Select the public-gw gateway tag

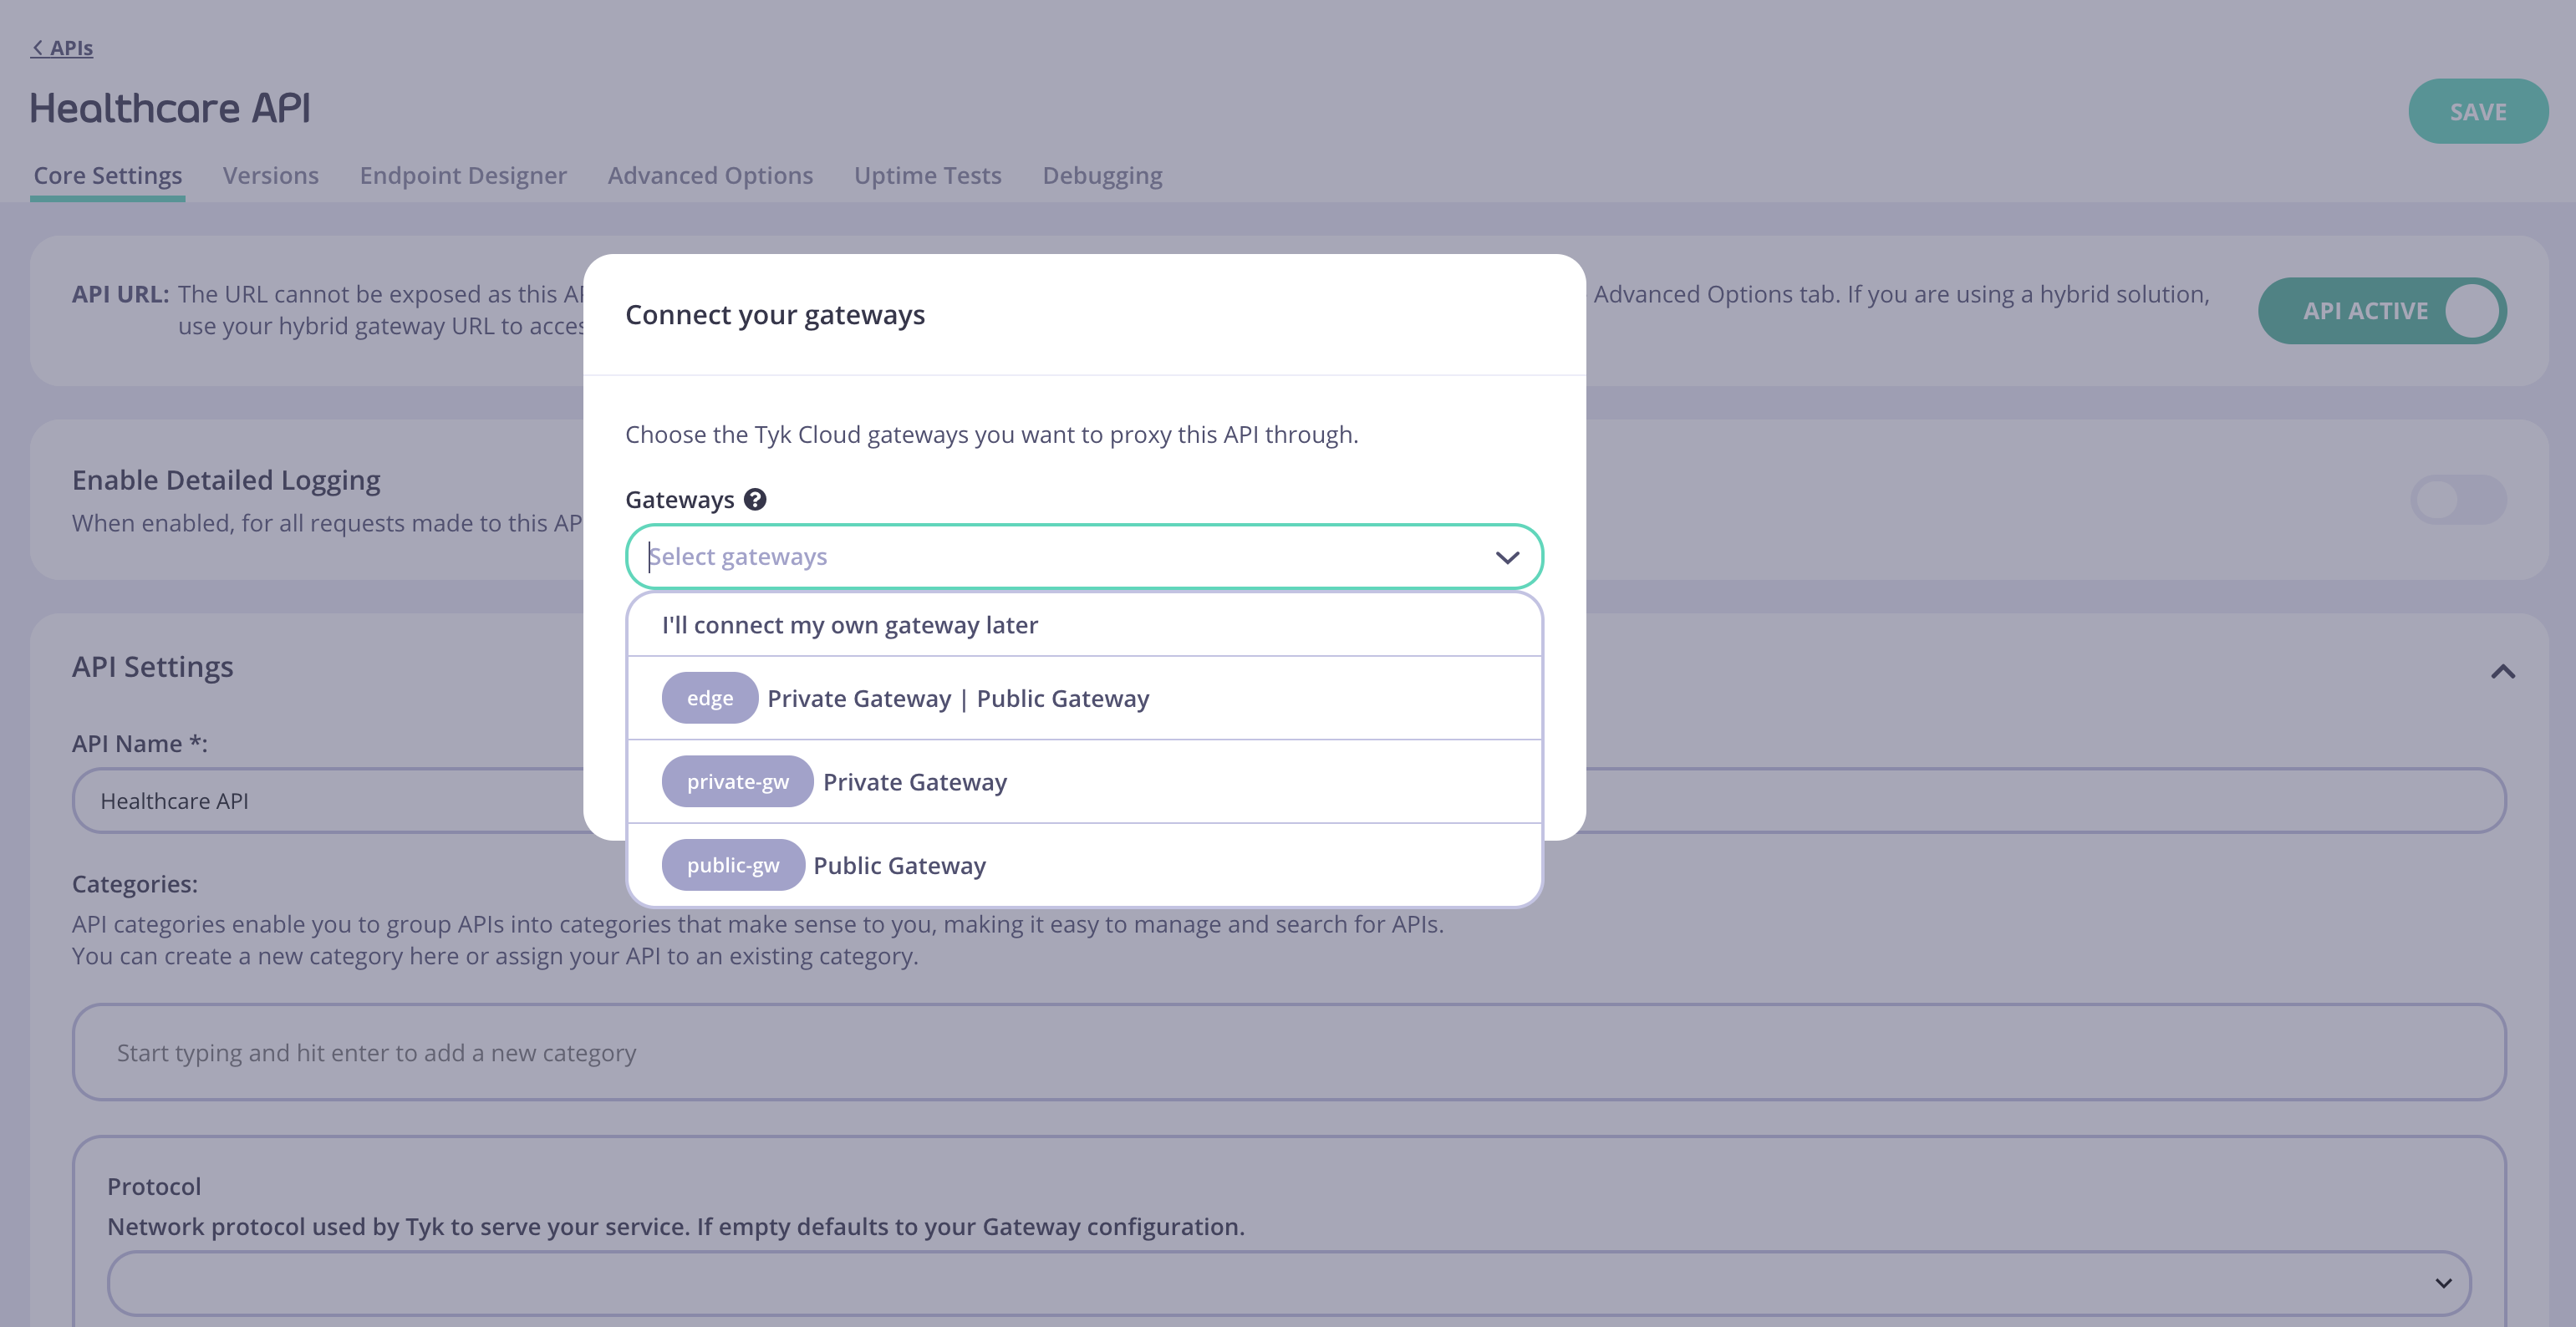click(x=733, y=864)
